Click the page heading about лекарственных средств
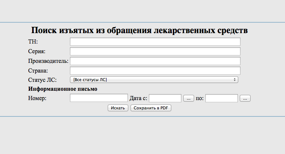Screen dimensions: 285x154 point(140,31)
